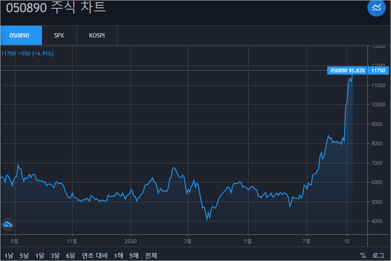Set range to 6달 (6 months)
The height and width of the screenshot is (261, 391).
[71, 255]
